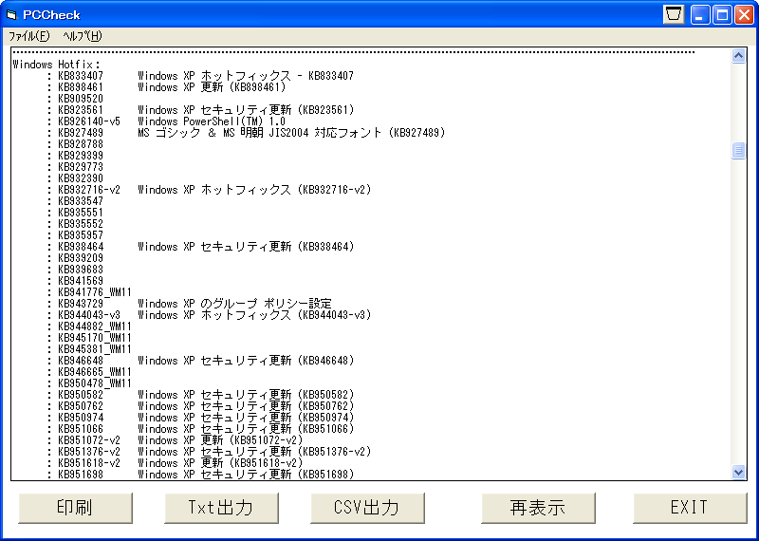The height and width of the screenshot is (541, 759).
Task: Minimize the PCCheck window
Action: 700,15
